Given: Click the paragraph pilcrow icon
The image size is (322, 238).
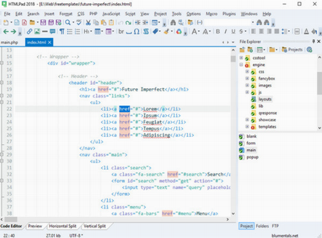Looking at the screenshot, I should click(62, 32).
